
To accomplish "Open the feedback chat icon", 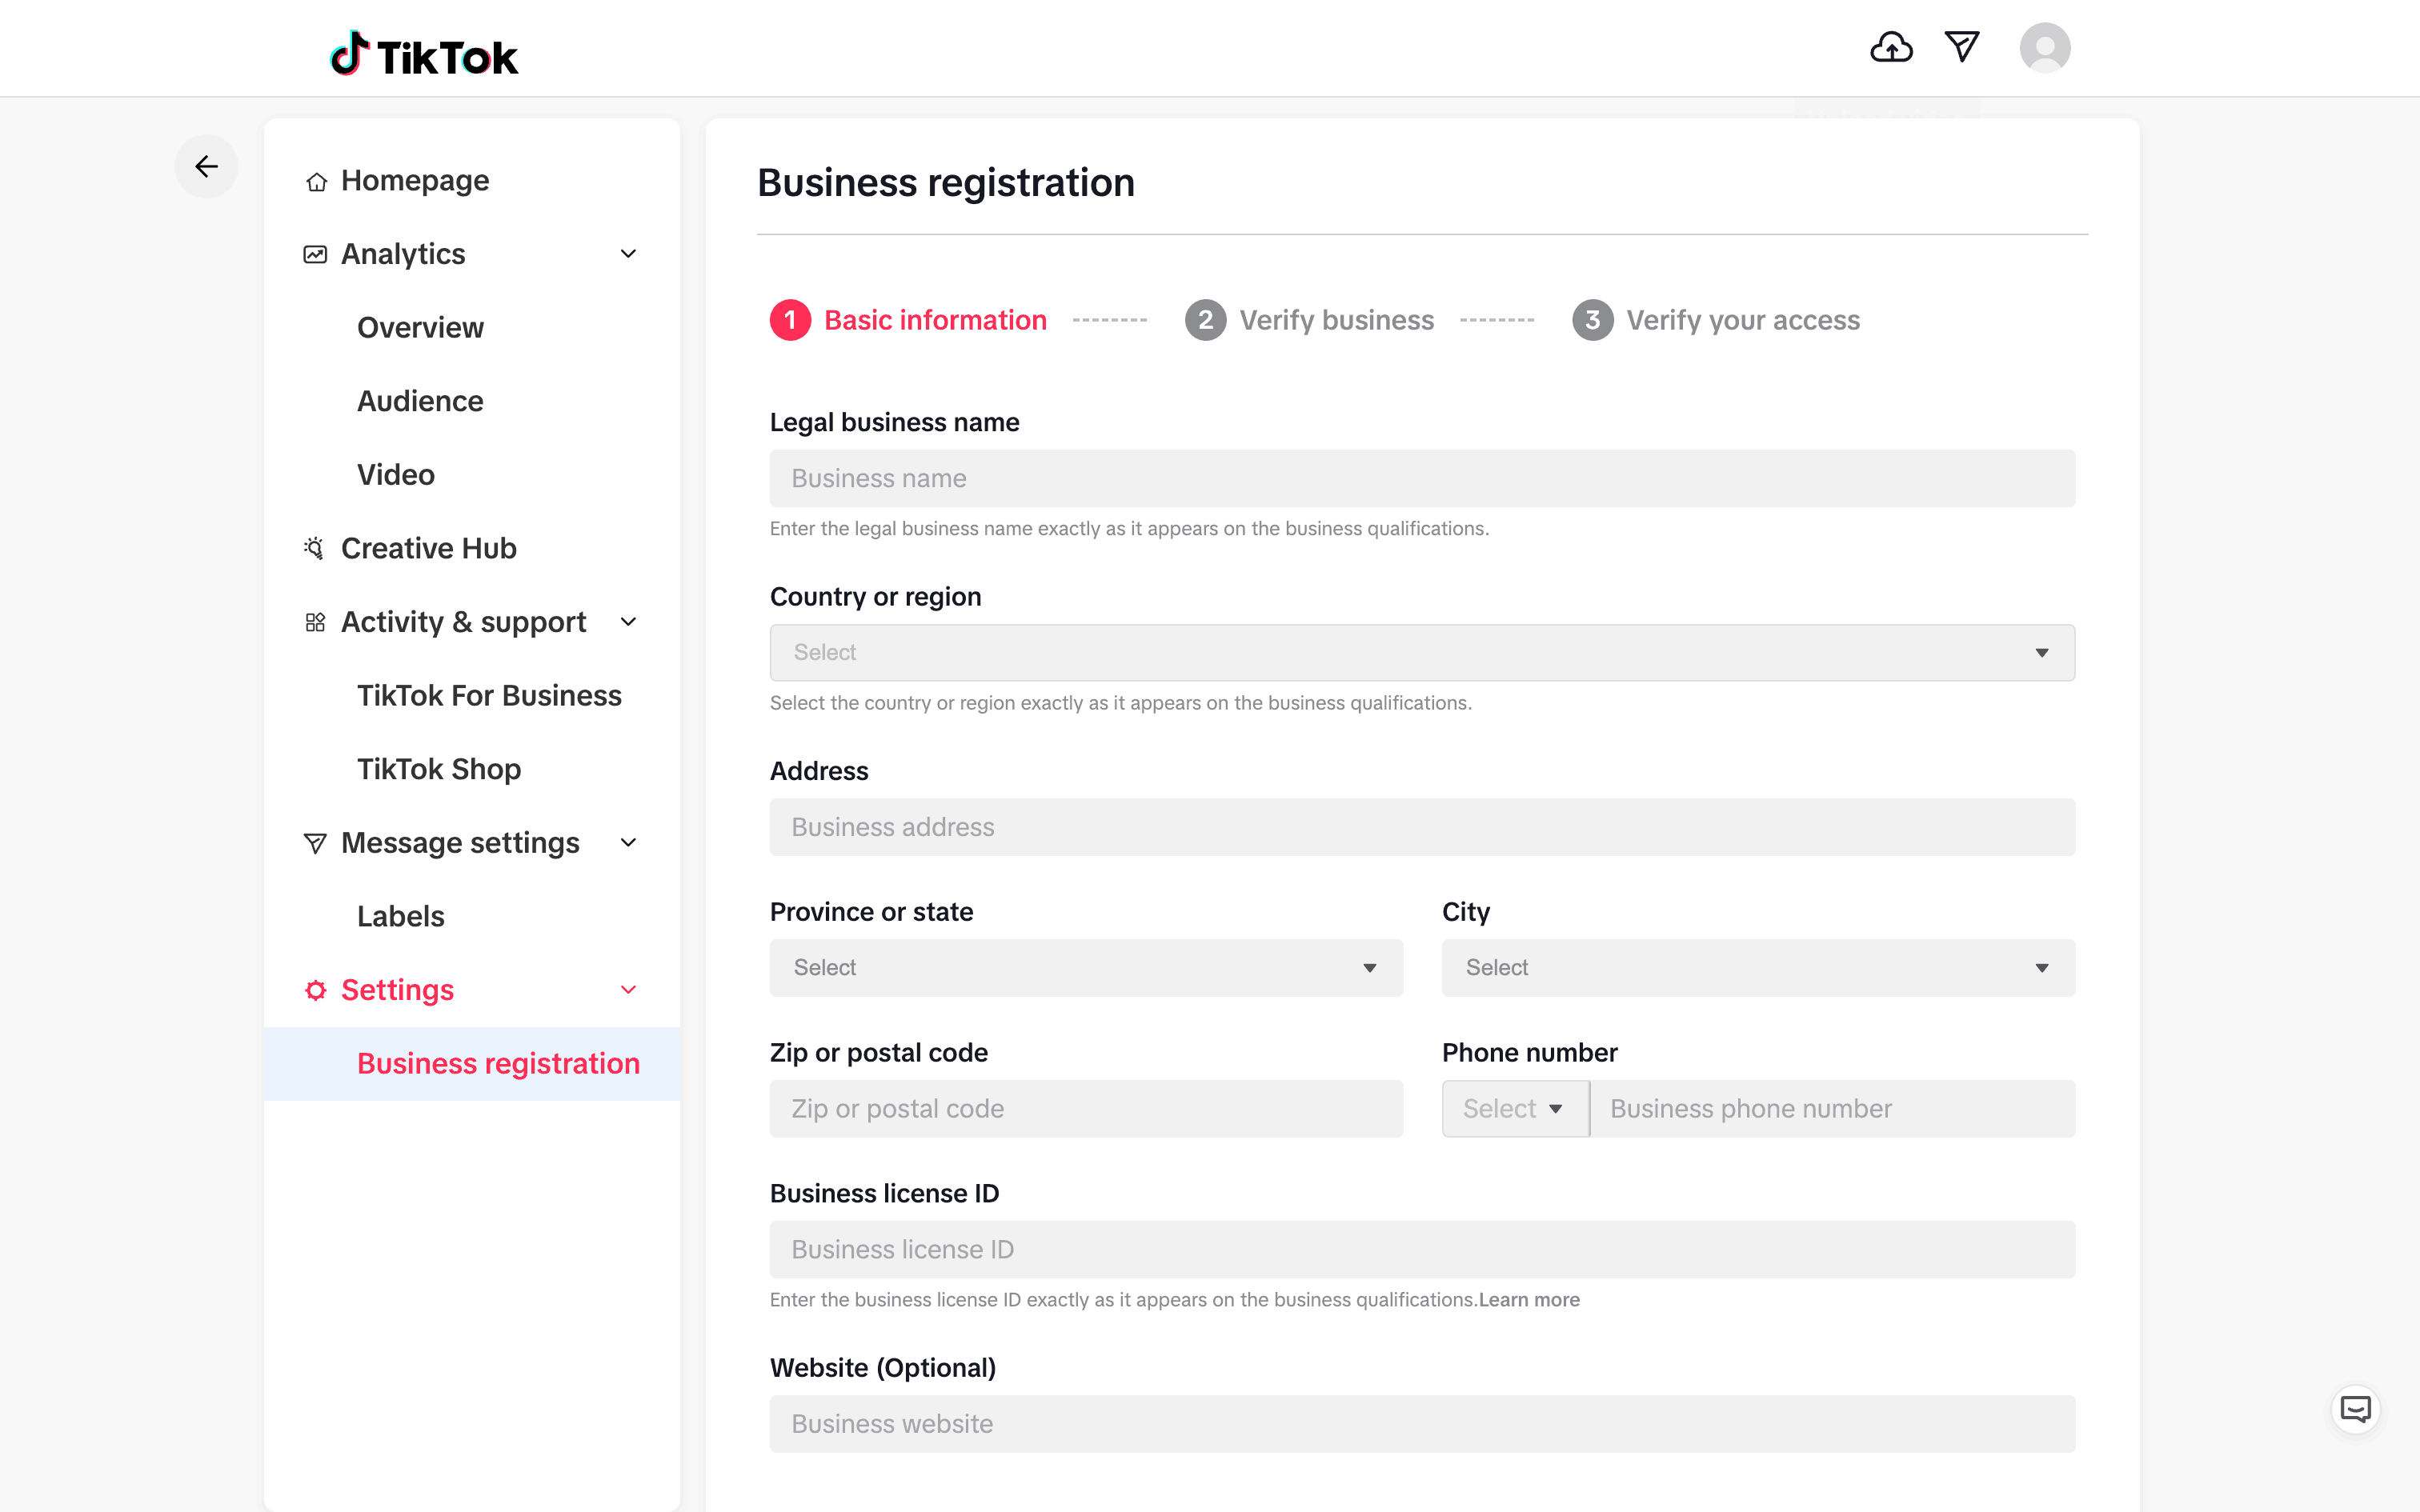I will coord(2355,1409).
